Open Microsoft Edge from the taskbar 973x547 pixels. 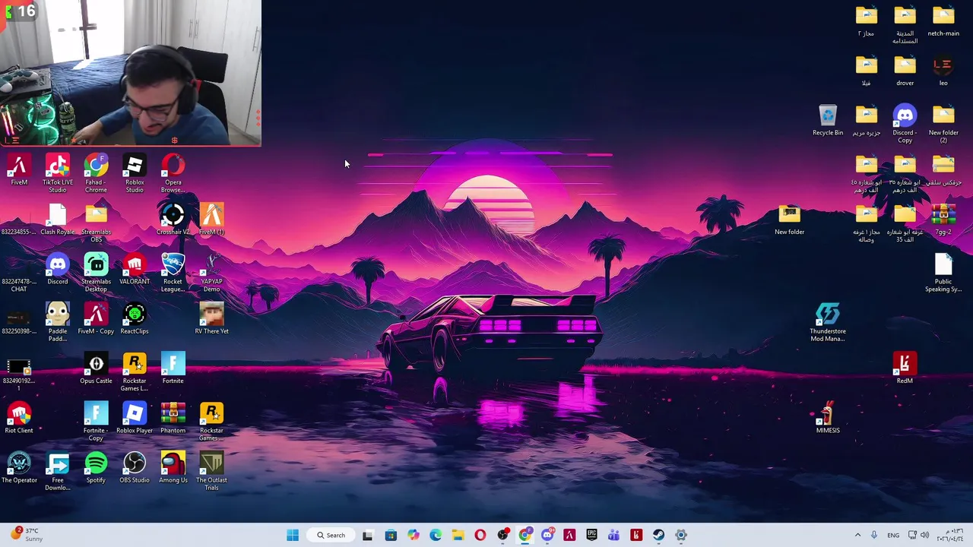[x=436, y=535]
